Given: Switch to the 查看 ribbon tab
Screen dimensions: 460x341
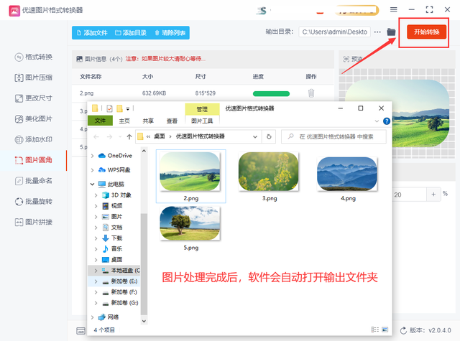Looking at the screenshot, I should tap(172, 121).
